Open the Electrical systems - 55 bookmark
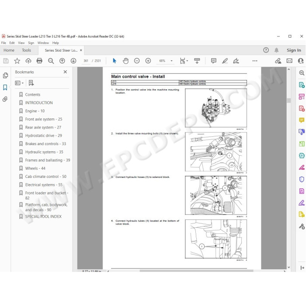The width and height of the screenshot is (306, 306). [x=44, y=184]
